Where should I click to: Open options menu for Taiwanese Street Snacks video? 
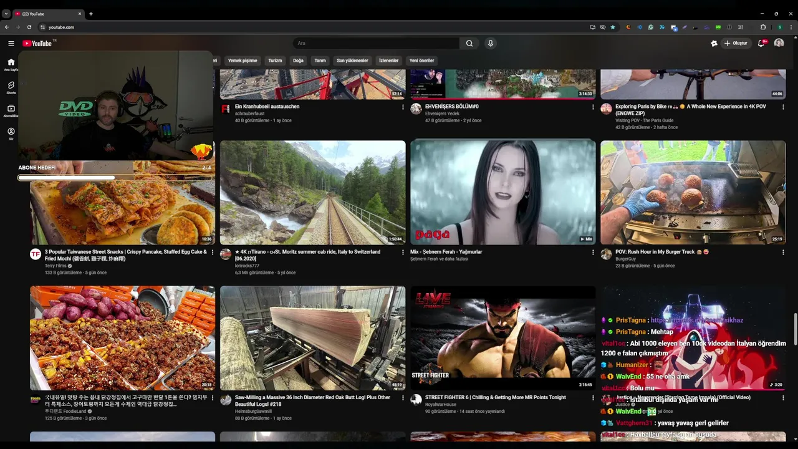pyautogui.click(x=213, y=252)
